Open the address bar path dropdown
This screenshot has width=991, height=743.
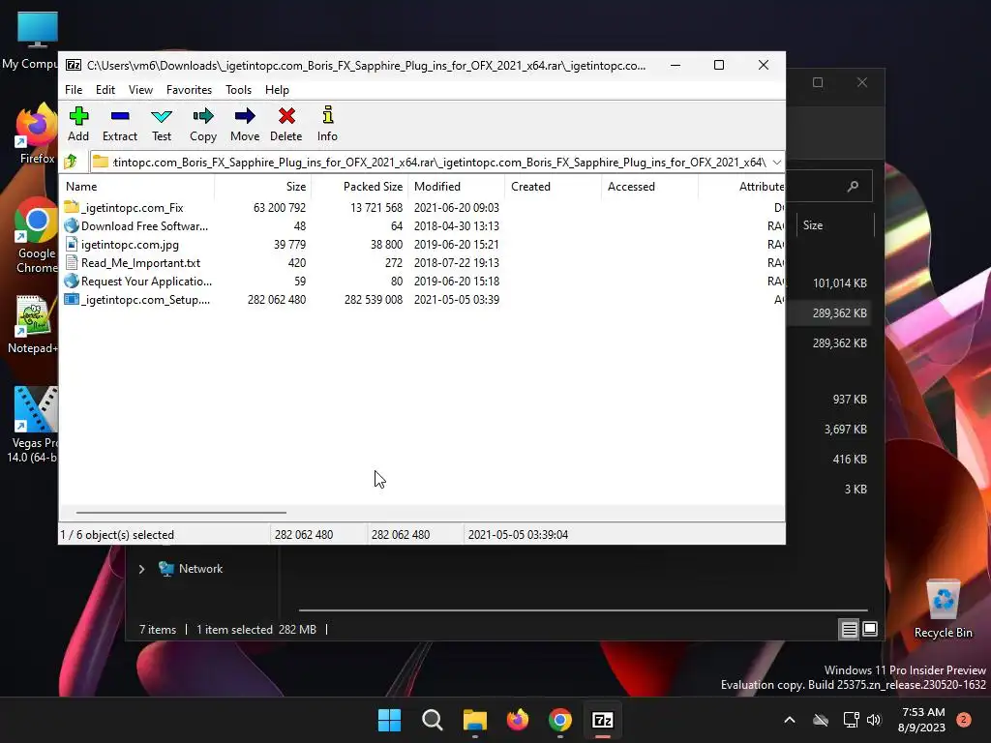pyautogui.click(x=777, y=163)
